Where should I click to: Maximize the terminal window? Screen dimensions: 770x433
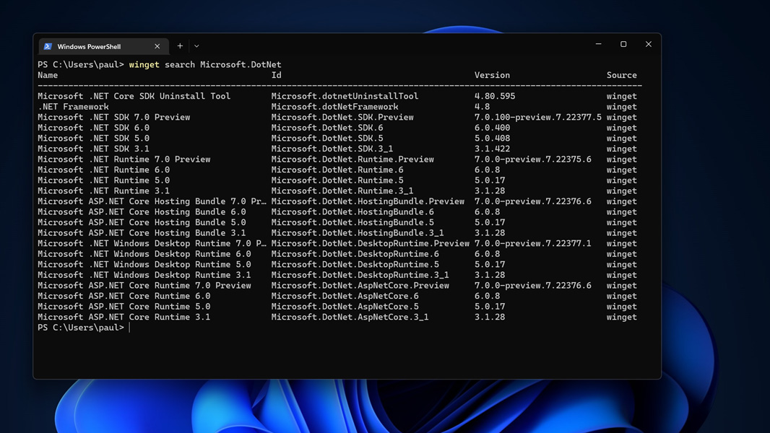(623, 45)
